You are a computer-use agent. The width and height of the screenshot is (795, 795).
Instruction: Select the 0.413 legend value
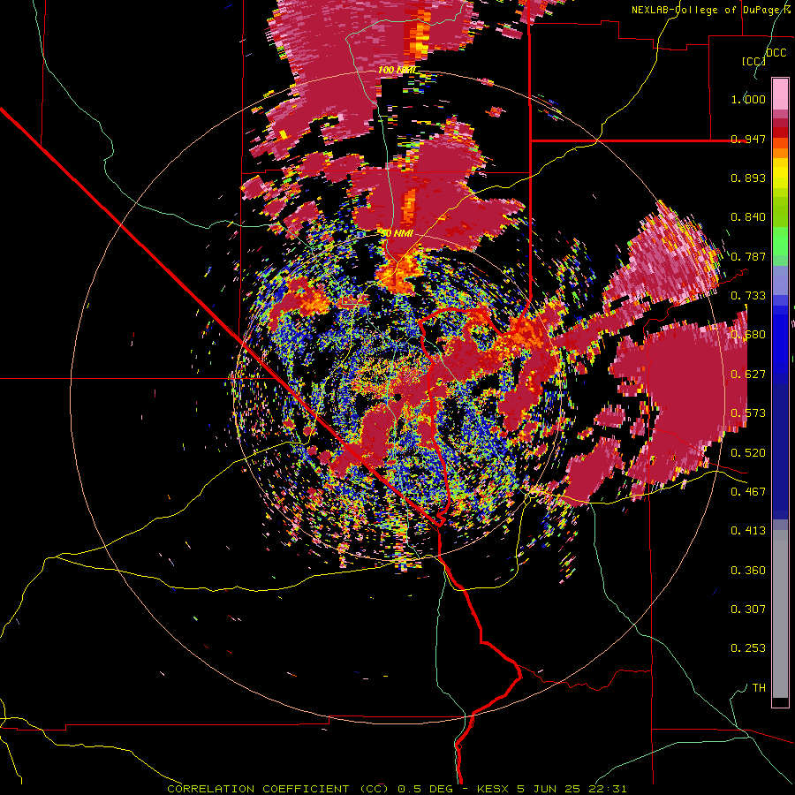748,531
